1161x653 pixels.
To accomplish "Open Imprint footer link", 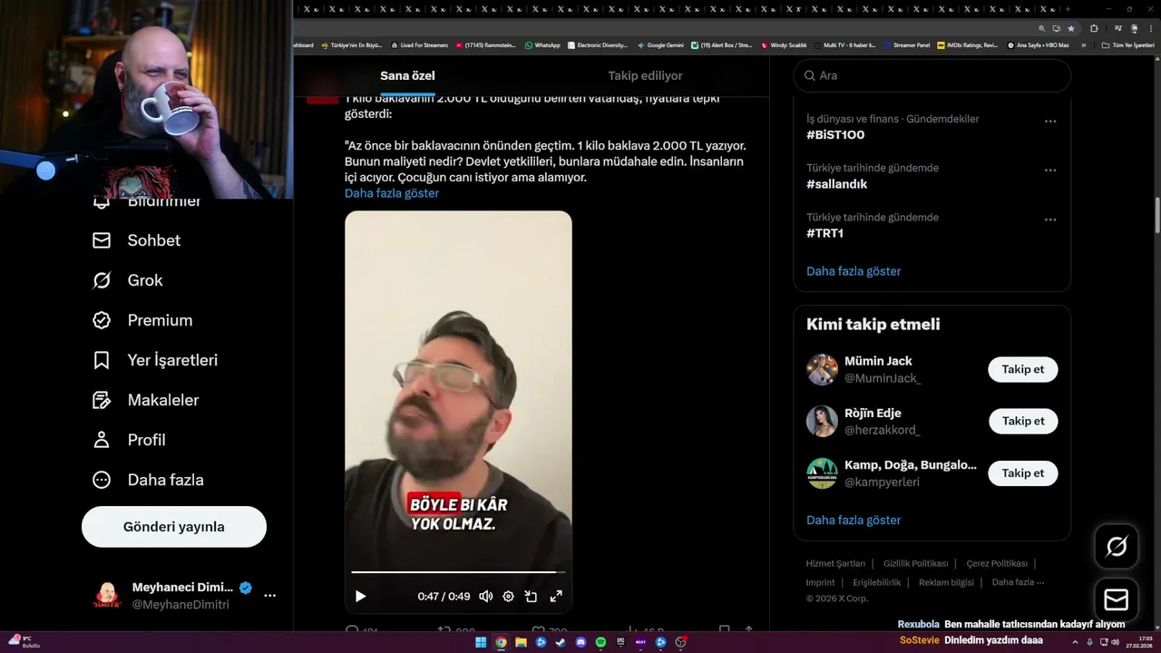I will coord(820,582).
